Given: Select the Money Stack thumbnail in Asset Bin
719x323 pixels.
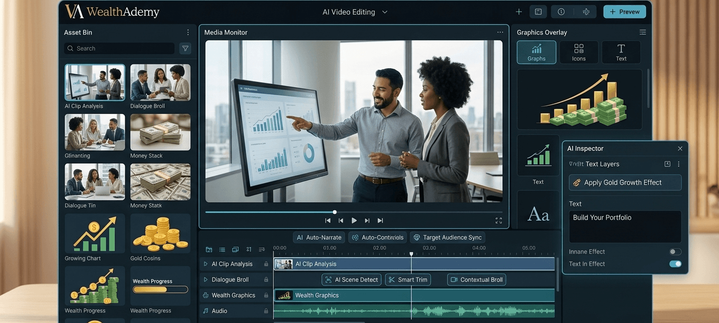Looking at the screenshot, I should pyautogui.click(x=160, y=132).
